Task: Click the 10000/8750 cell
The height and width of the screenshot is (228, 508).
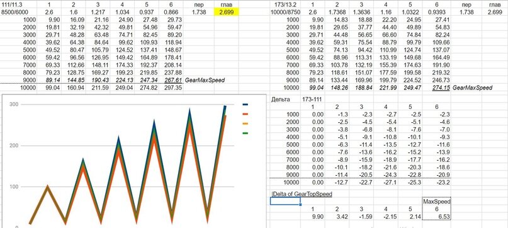Action: coord(285,13)
